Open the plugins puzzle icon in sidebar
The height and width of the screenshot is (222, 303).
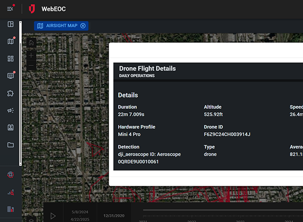[10, 93]
